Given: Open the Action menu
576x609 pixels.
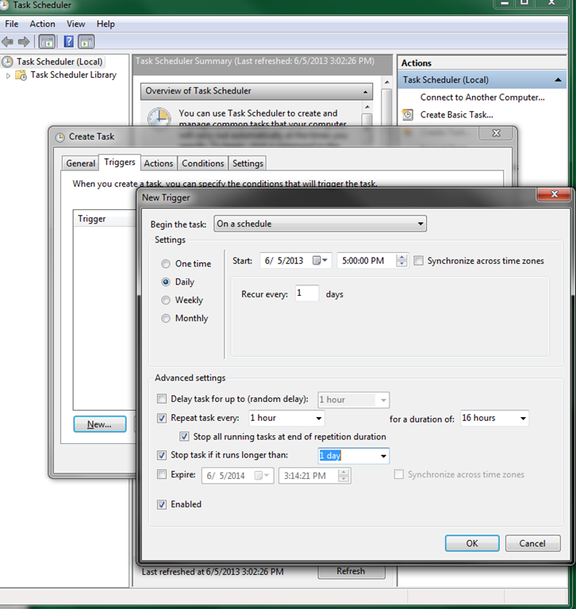Looking at the screenshot, I should (x=42, y=24).
